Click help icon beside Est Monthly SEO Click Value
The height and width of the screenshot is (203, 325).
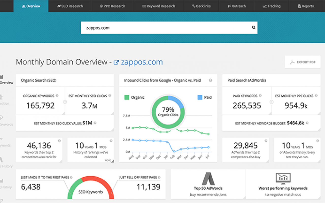[x=95, y=123]
